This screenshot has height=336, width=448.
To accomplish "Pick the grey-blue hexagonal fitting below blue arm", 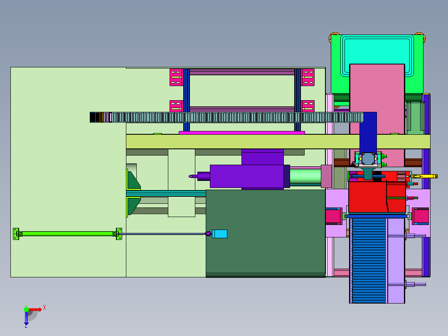I will coord(368,159).
